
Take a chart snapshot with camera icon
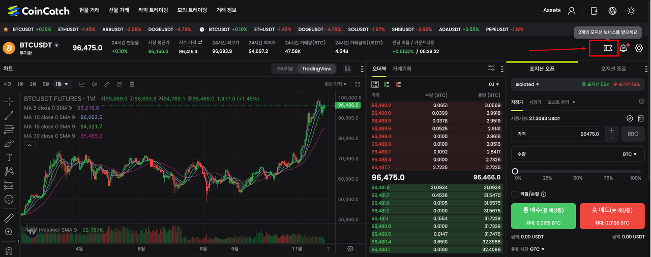[120, 84]
